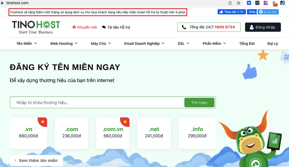
Task: Open the Đại Lý menu item
Action: [273, 44]
